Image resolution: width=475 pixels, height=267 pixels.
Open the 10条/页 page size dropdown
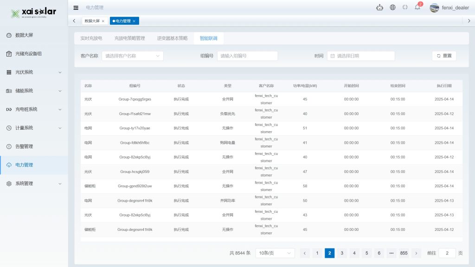pos(275,253)
